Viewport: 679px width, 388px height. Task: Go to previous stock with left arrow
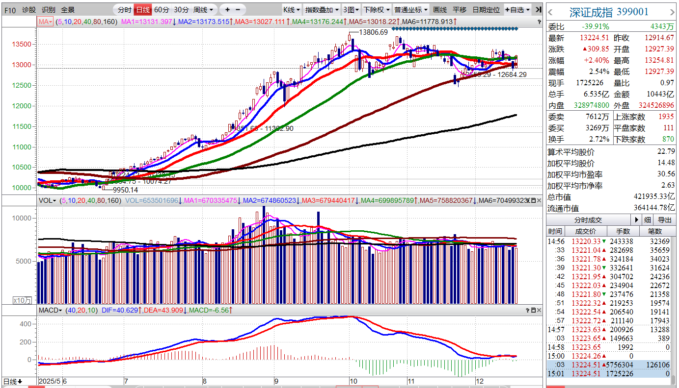click(x=551, y=12)
